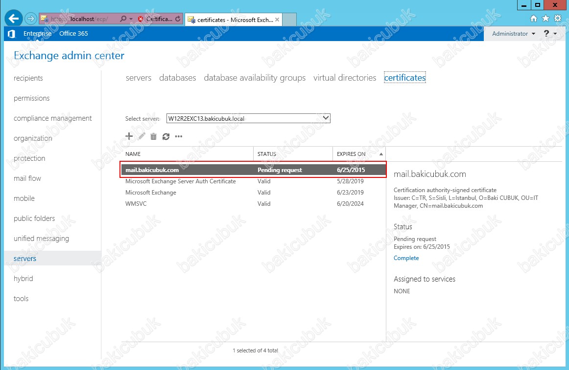The width and height of the screenshot is (569, 370).
Task: Click the browser forward arrow button
Action: click(31, 19)
